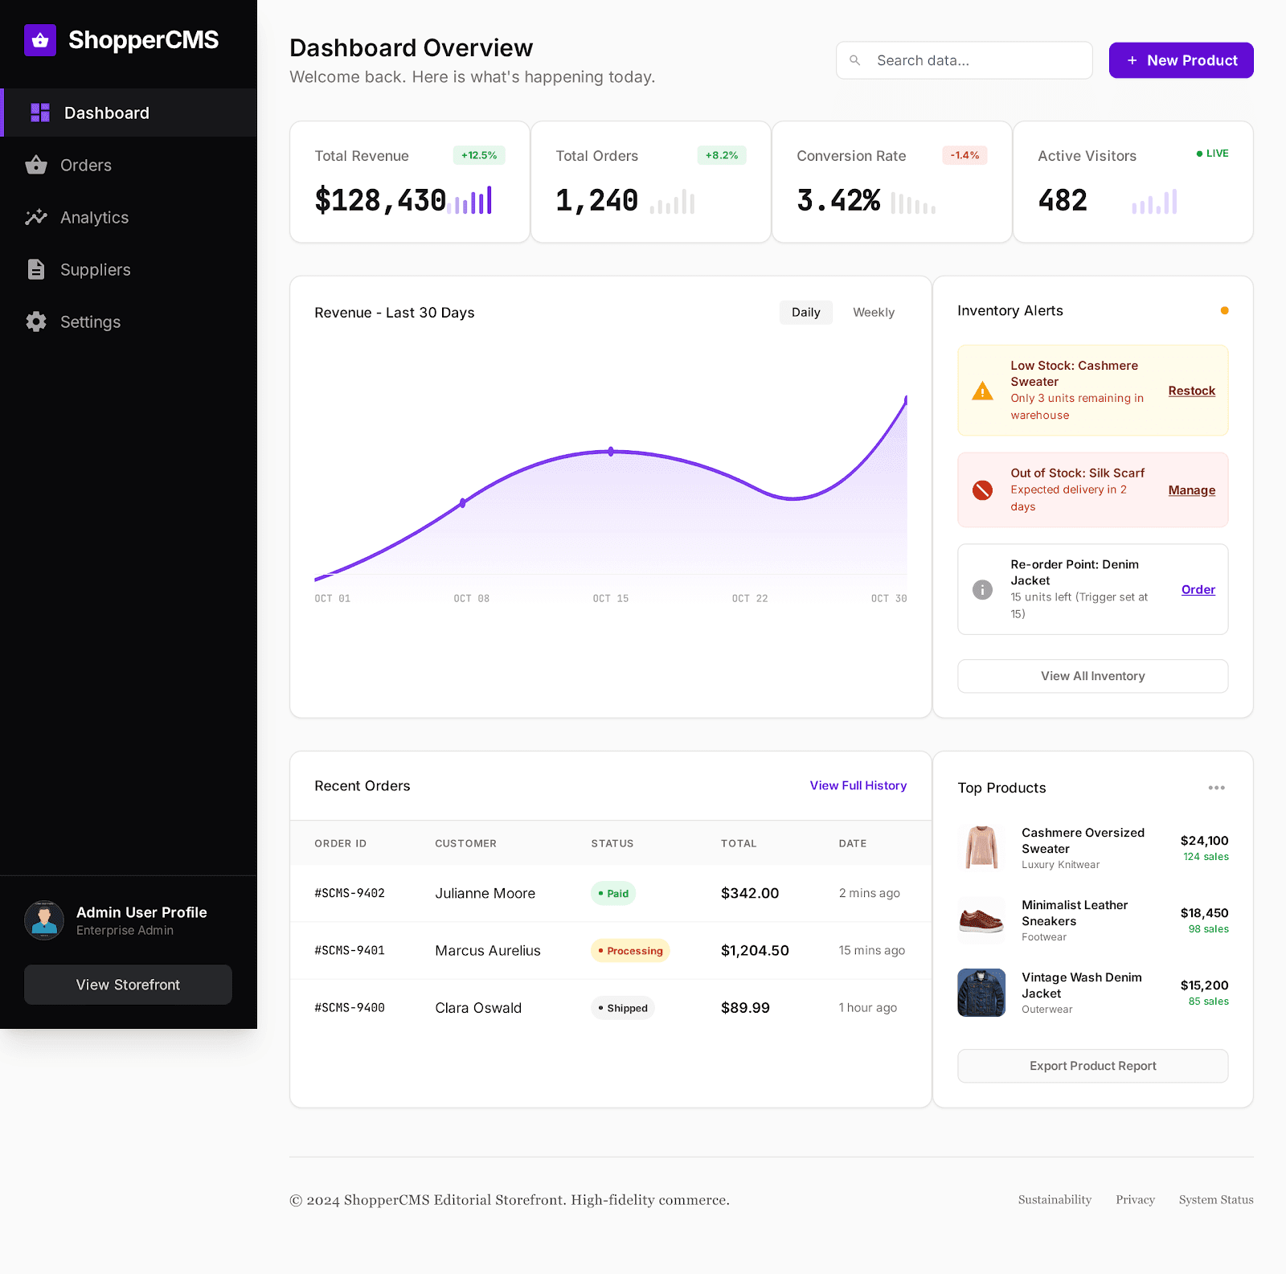Image resolution: width=1286 pixels, height=1274 pixels.
Task: Click the out of stock blocked icon
Action: click(x=982, y=490)
